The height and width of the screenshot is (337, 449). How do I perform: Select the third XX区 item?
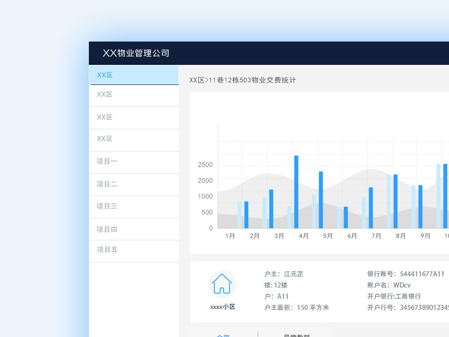(104, 117)
